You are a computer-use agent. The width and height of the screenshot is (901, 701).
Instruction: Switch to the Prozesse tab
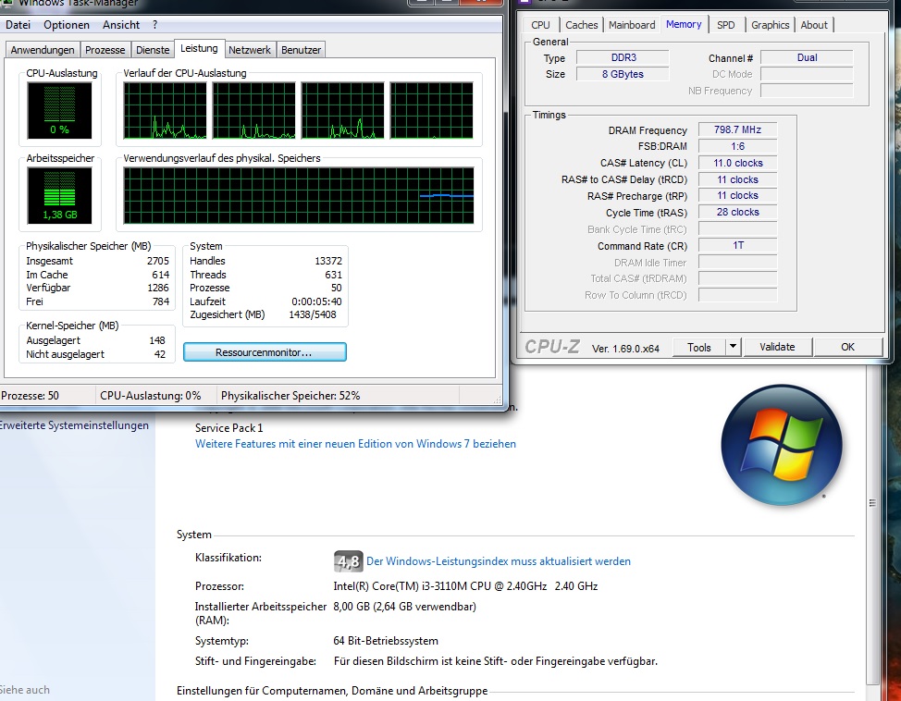[x=105, y=50]
